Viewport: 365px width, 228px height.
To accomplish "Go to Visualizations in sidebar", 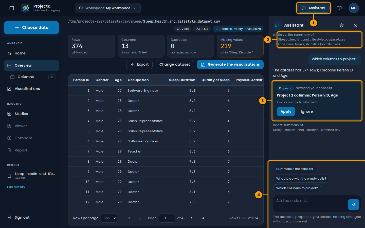I will 31,89.
